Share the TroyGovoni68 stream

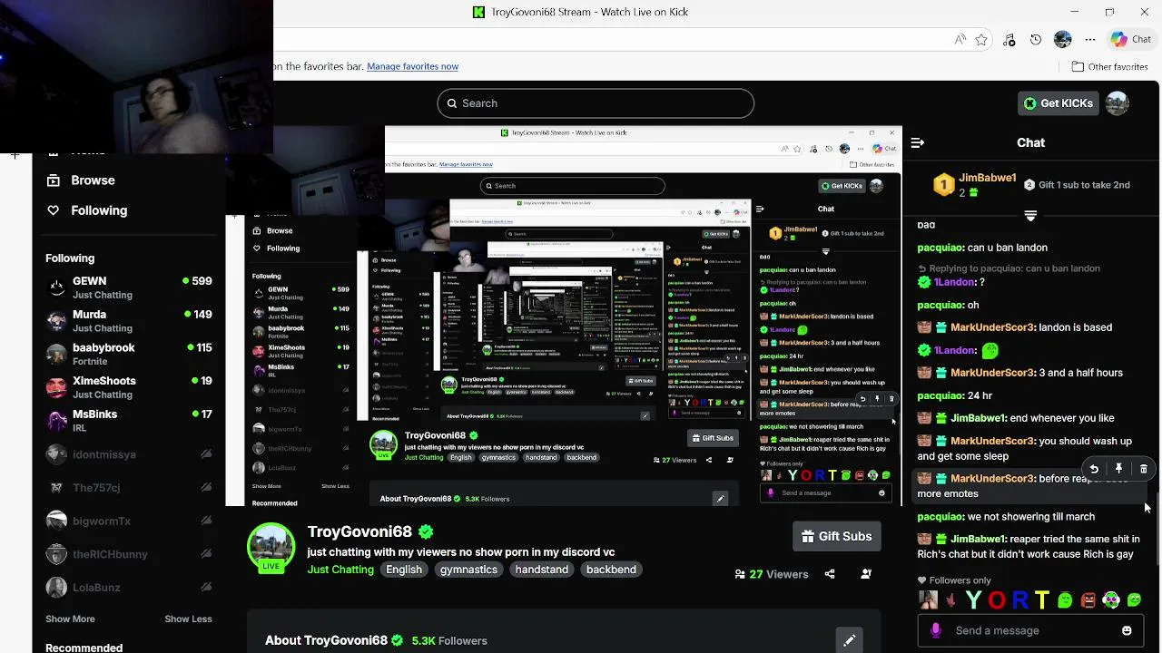830,574
